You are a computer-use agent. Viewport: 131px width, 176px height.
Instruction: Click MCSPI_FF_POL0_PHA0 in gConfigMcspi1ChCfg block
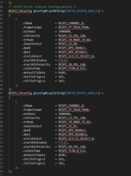tap(73, 110)
